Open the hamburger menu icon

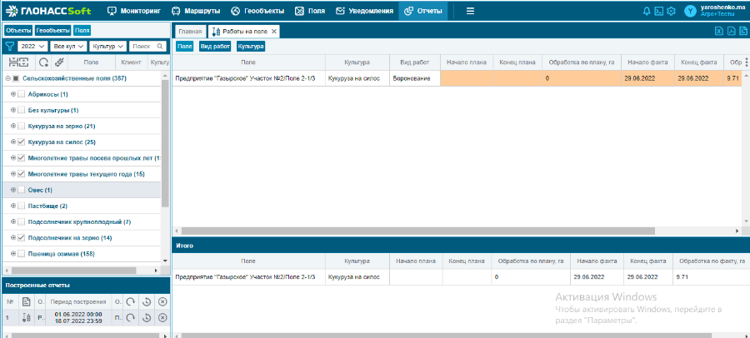tap(470, 11)
